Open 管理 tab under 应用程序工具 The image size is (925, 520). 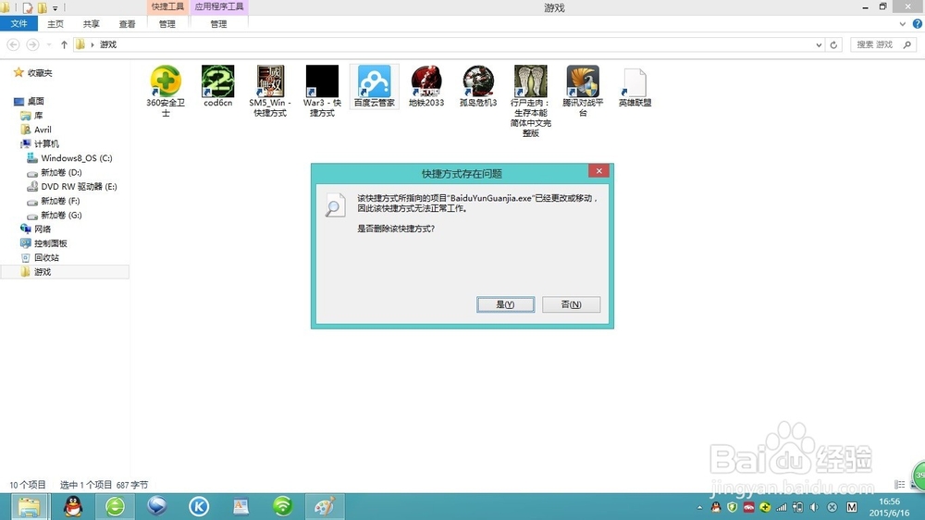click(218, 24)
